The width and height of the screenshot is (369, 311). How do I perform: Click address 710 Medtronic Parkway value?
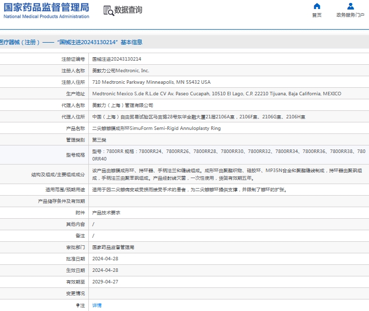point(151,82)
